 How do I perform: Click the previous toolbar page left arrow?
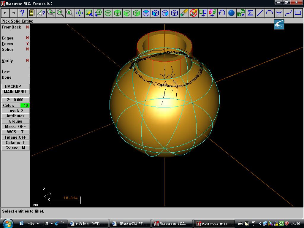5,13
